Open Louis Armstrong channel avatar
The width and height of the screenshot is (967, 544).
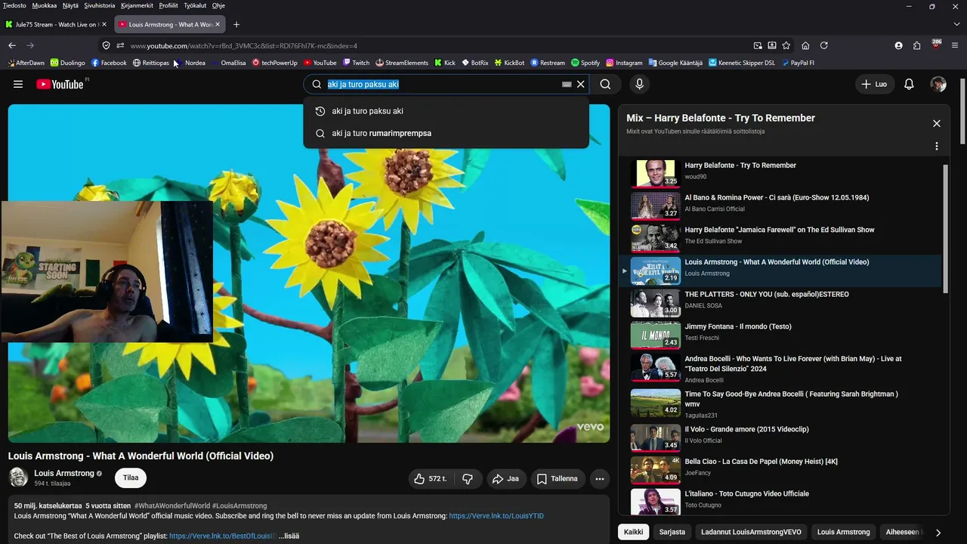[x=18, y=477]
